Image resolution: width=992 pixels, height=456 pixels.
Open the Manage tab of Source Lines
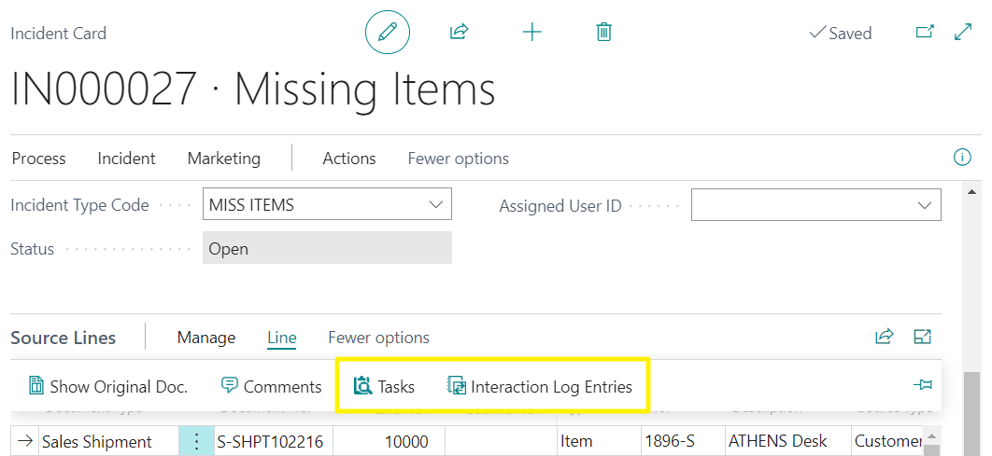pyautogui.click(x=206, y=338)
